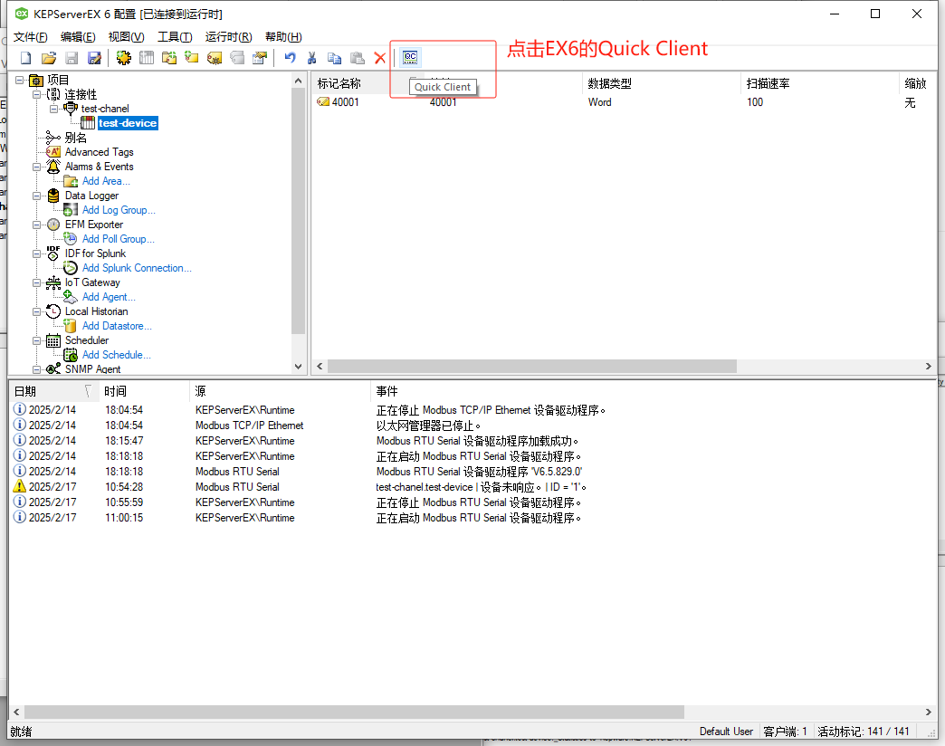Screen dimensions: 945x746
Task: Click the New Channel gear icon
Action: [123, 58]
